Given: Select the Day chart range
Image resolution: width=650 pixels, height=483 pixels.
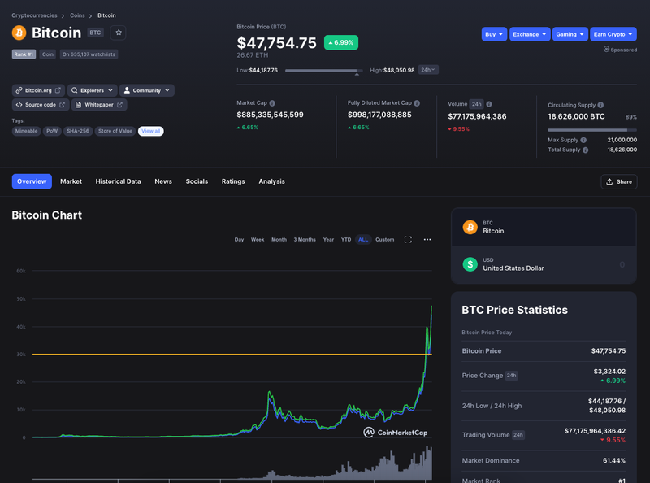Looking at the screenshot, I should click(x=239, y=239).
